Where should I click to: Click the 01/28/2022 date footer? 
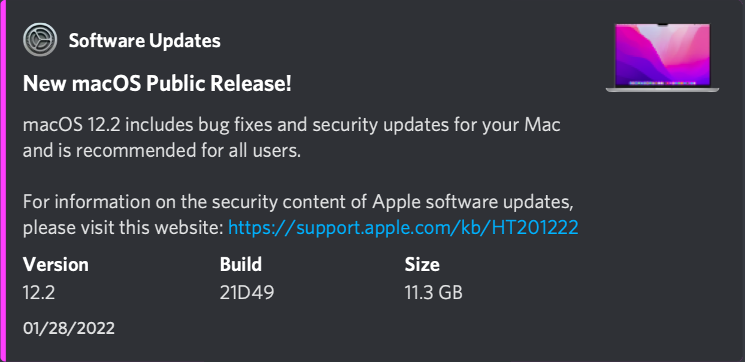coord(69,328)
